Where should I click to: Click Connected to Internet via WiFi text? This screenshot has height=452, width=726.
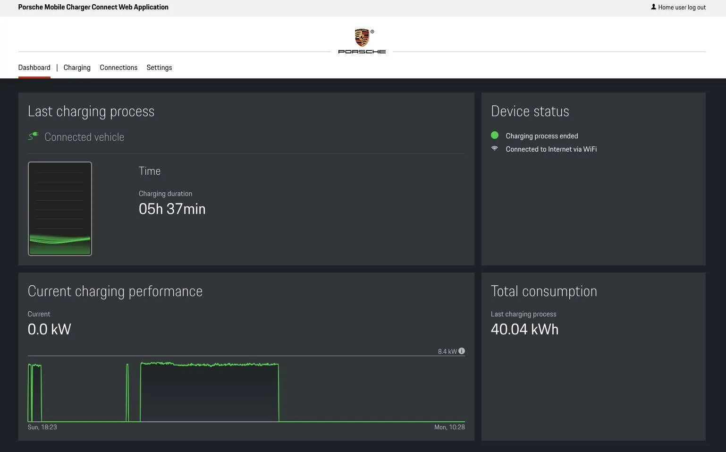click(x=551, y=149)
